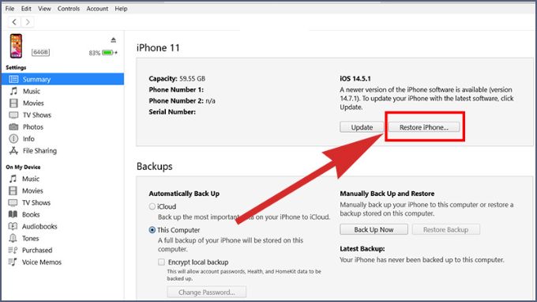Open Voice Memos label on the device

click(42, 262)
